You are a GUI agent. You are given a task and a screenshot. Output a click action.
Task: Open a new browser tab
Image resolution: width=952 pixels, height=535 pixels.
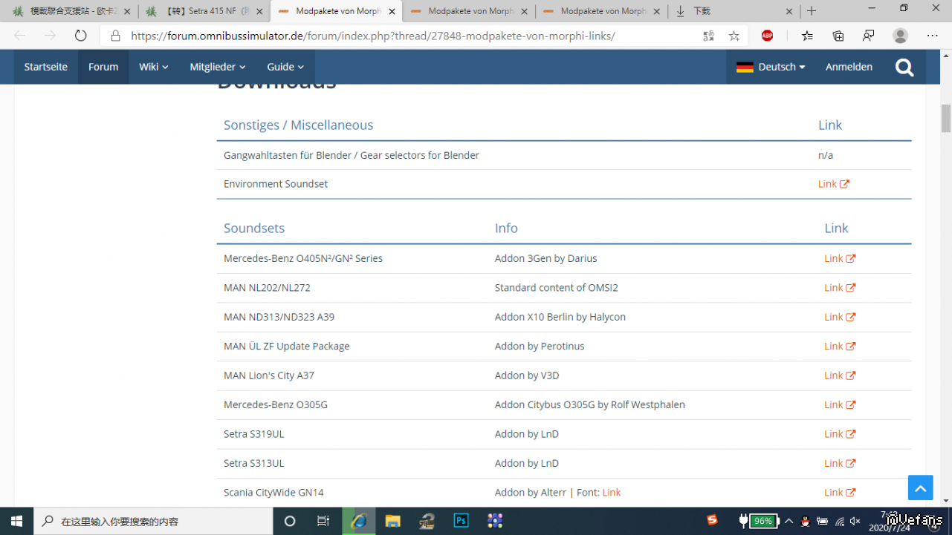tap(812, 11)
